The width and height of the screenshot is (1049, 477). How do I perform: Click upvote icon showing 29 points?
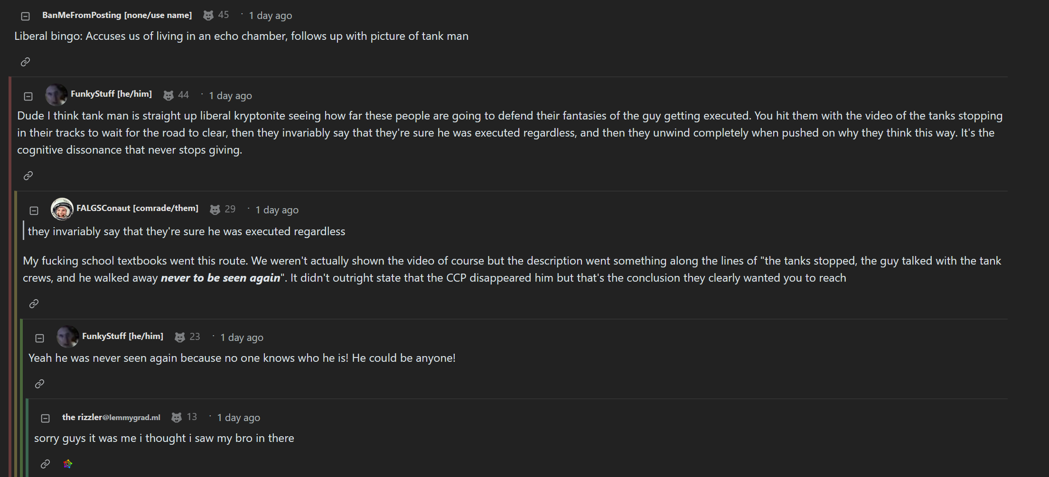[x=215, y=210]
